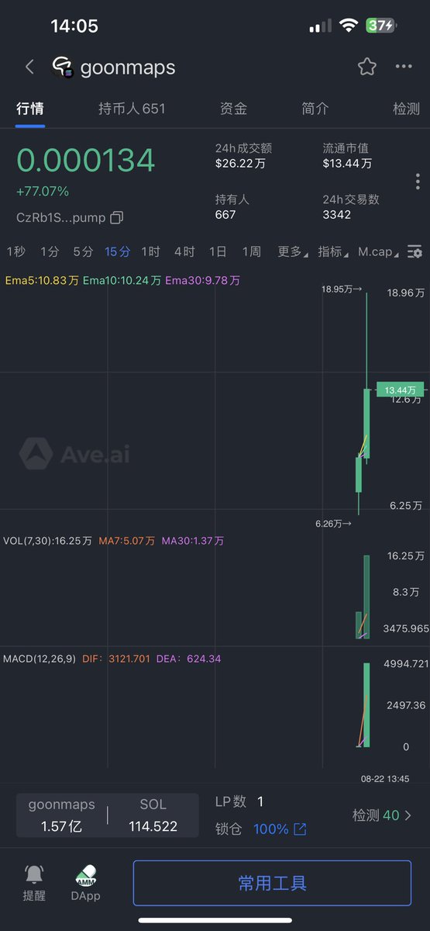Add goonmaps to favorites with star icon

point(367,67)
